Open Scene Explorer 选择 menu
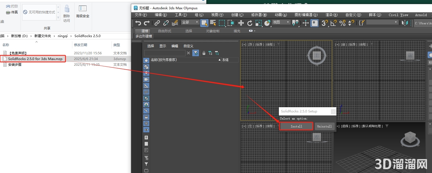The height and width of the screenshot is (173, 432). coord(151,46)
